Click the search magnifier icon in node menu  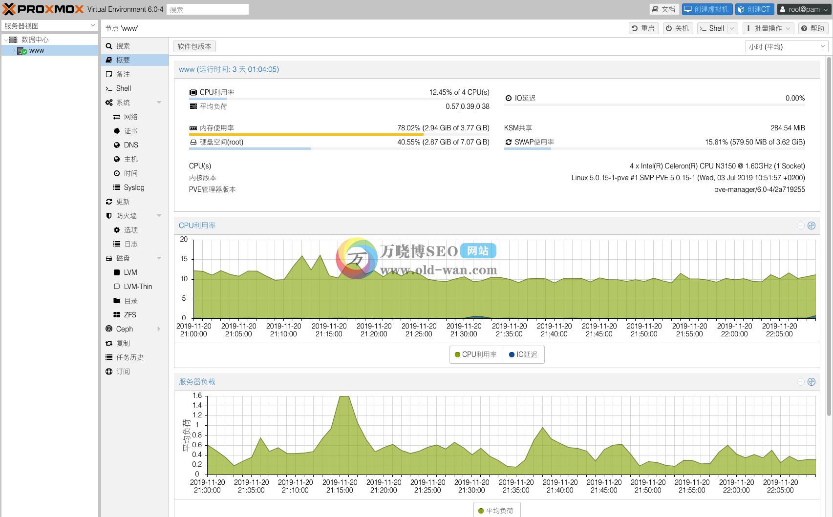coord(109,46)
